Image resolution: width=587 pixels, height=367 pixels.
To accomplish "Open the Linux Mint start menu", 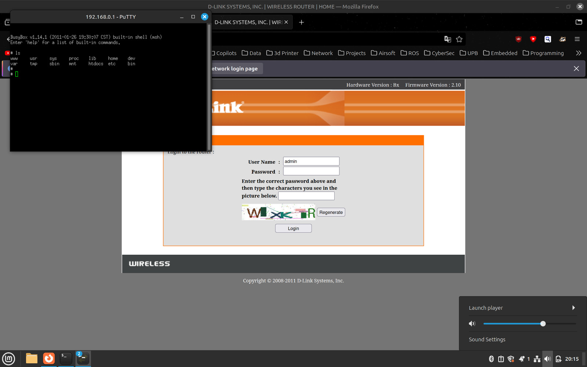I will [8, 359].
